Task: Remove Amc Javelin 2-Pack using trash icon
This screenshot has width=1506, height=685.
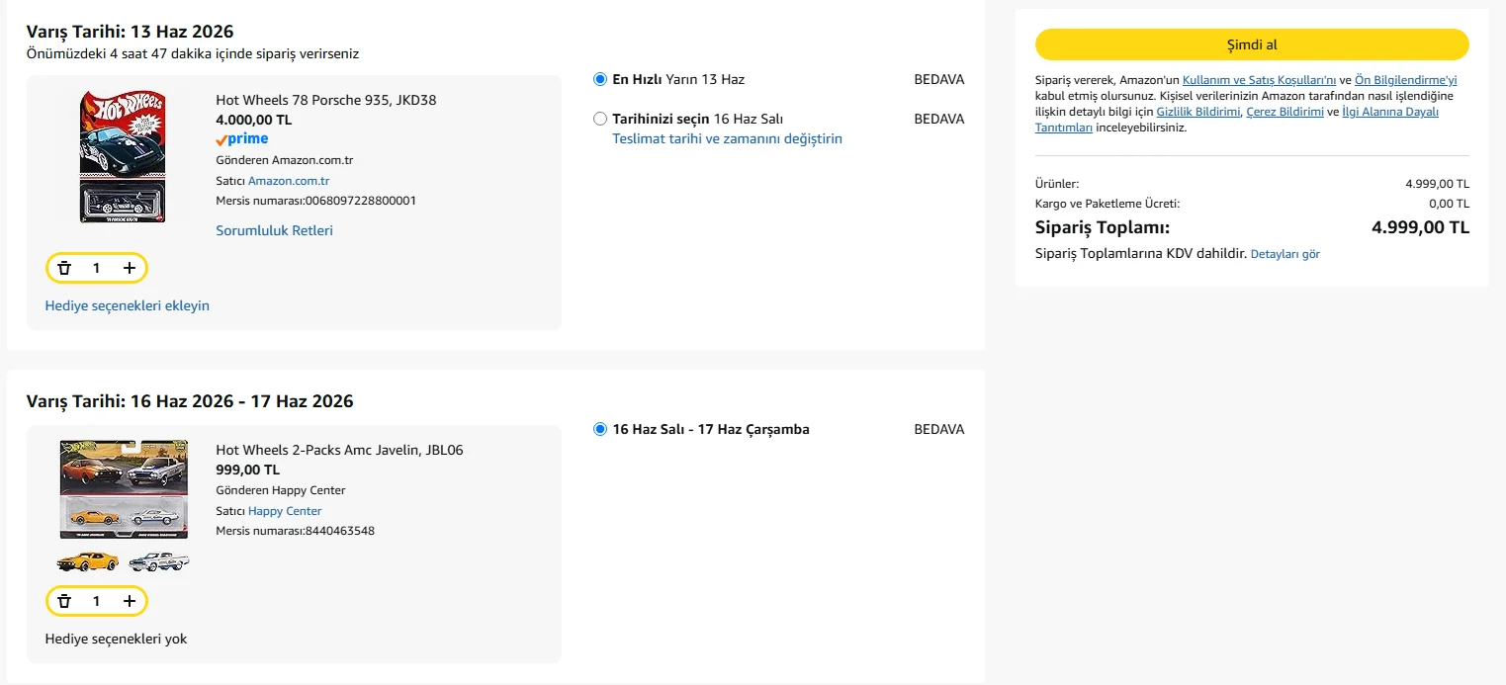Action: [x=64, y=601]
